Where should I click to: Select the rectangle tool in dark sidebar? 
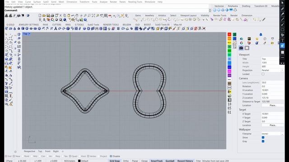[x=282, y=30]
